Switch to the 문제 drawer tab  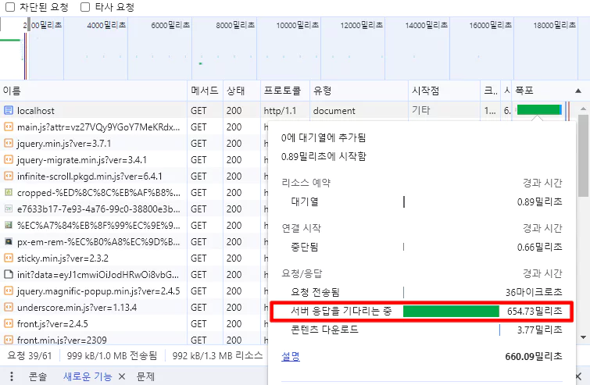pos(145,376)
